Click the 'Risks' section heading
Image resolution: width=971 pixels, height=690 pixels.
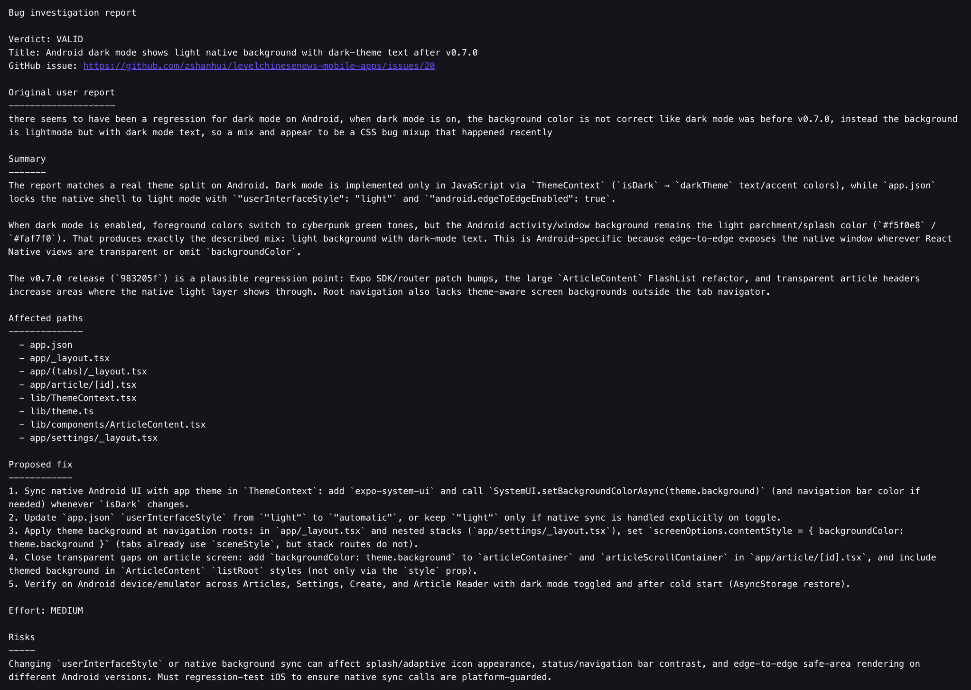[22, 637]
